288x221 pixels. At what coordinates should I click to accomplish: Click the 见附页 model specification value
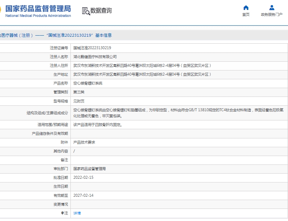[79, 101]
